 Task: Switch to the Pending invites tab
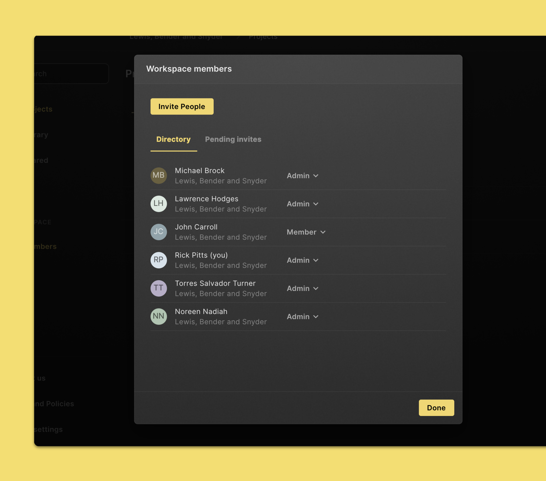tap(233, 140)
